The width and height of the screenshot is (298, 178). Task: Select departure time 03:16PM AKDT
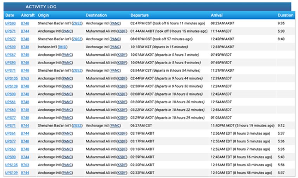coord(142,149)
